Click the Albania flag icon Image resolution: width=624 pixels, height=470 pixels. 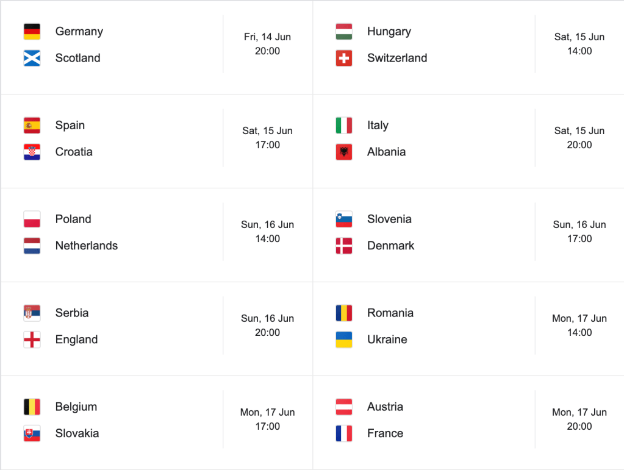coord(344,152)
